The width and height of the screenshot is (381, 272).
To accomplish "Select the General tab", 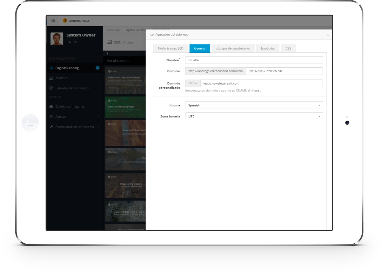I will tap(200, 49).
